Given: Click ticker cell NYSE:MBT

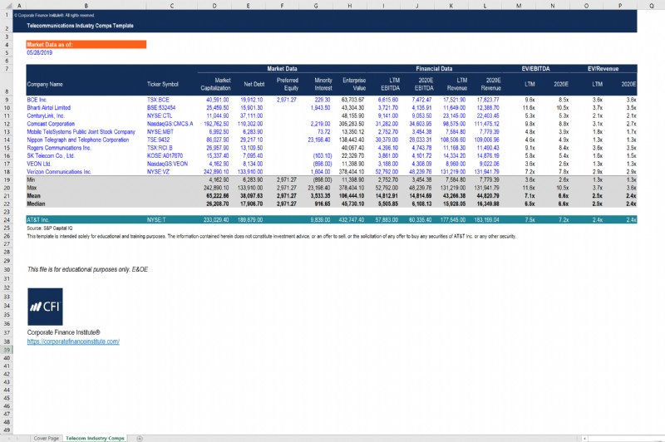Looking at the screenshot, I should tap(160, 132).
